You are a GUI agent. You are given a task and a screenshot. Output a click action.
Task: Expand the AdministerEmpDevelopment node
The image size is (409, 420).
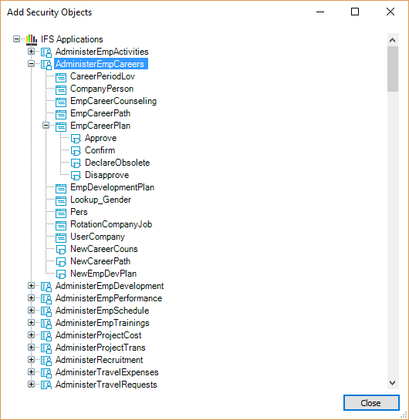click(32, 286)
